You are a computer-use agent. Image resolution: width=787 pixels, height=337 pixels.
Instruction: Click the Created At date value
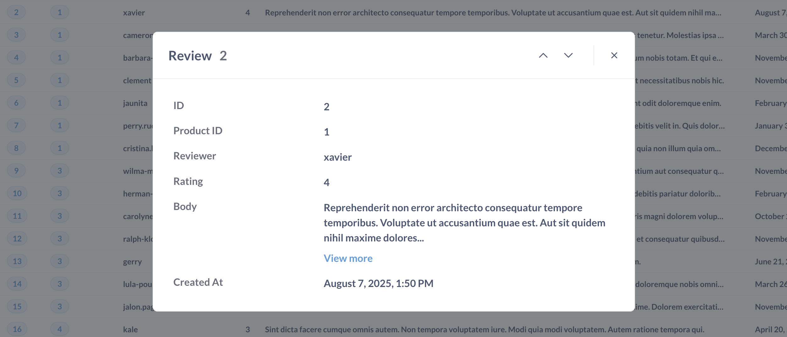378,284
